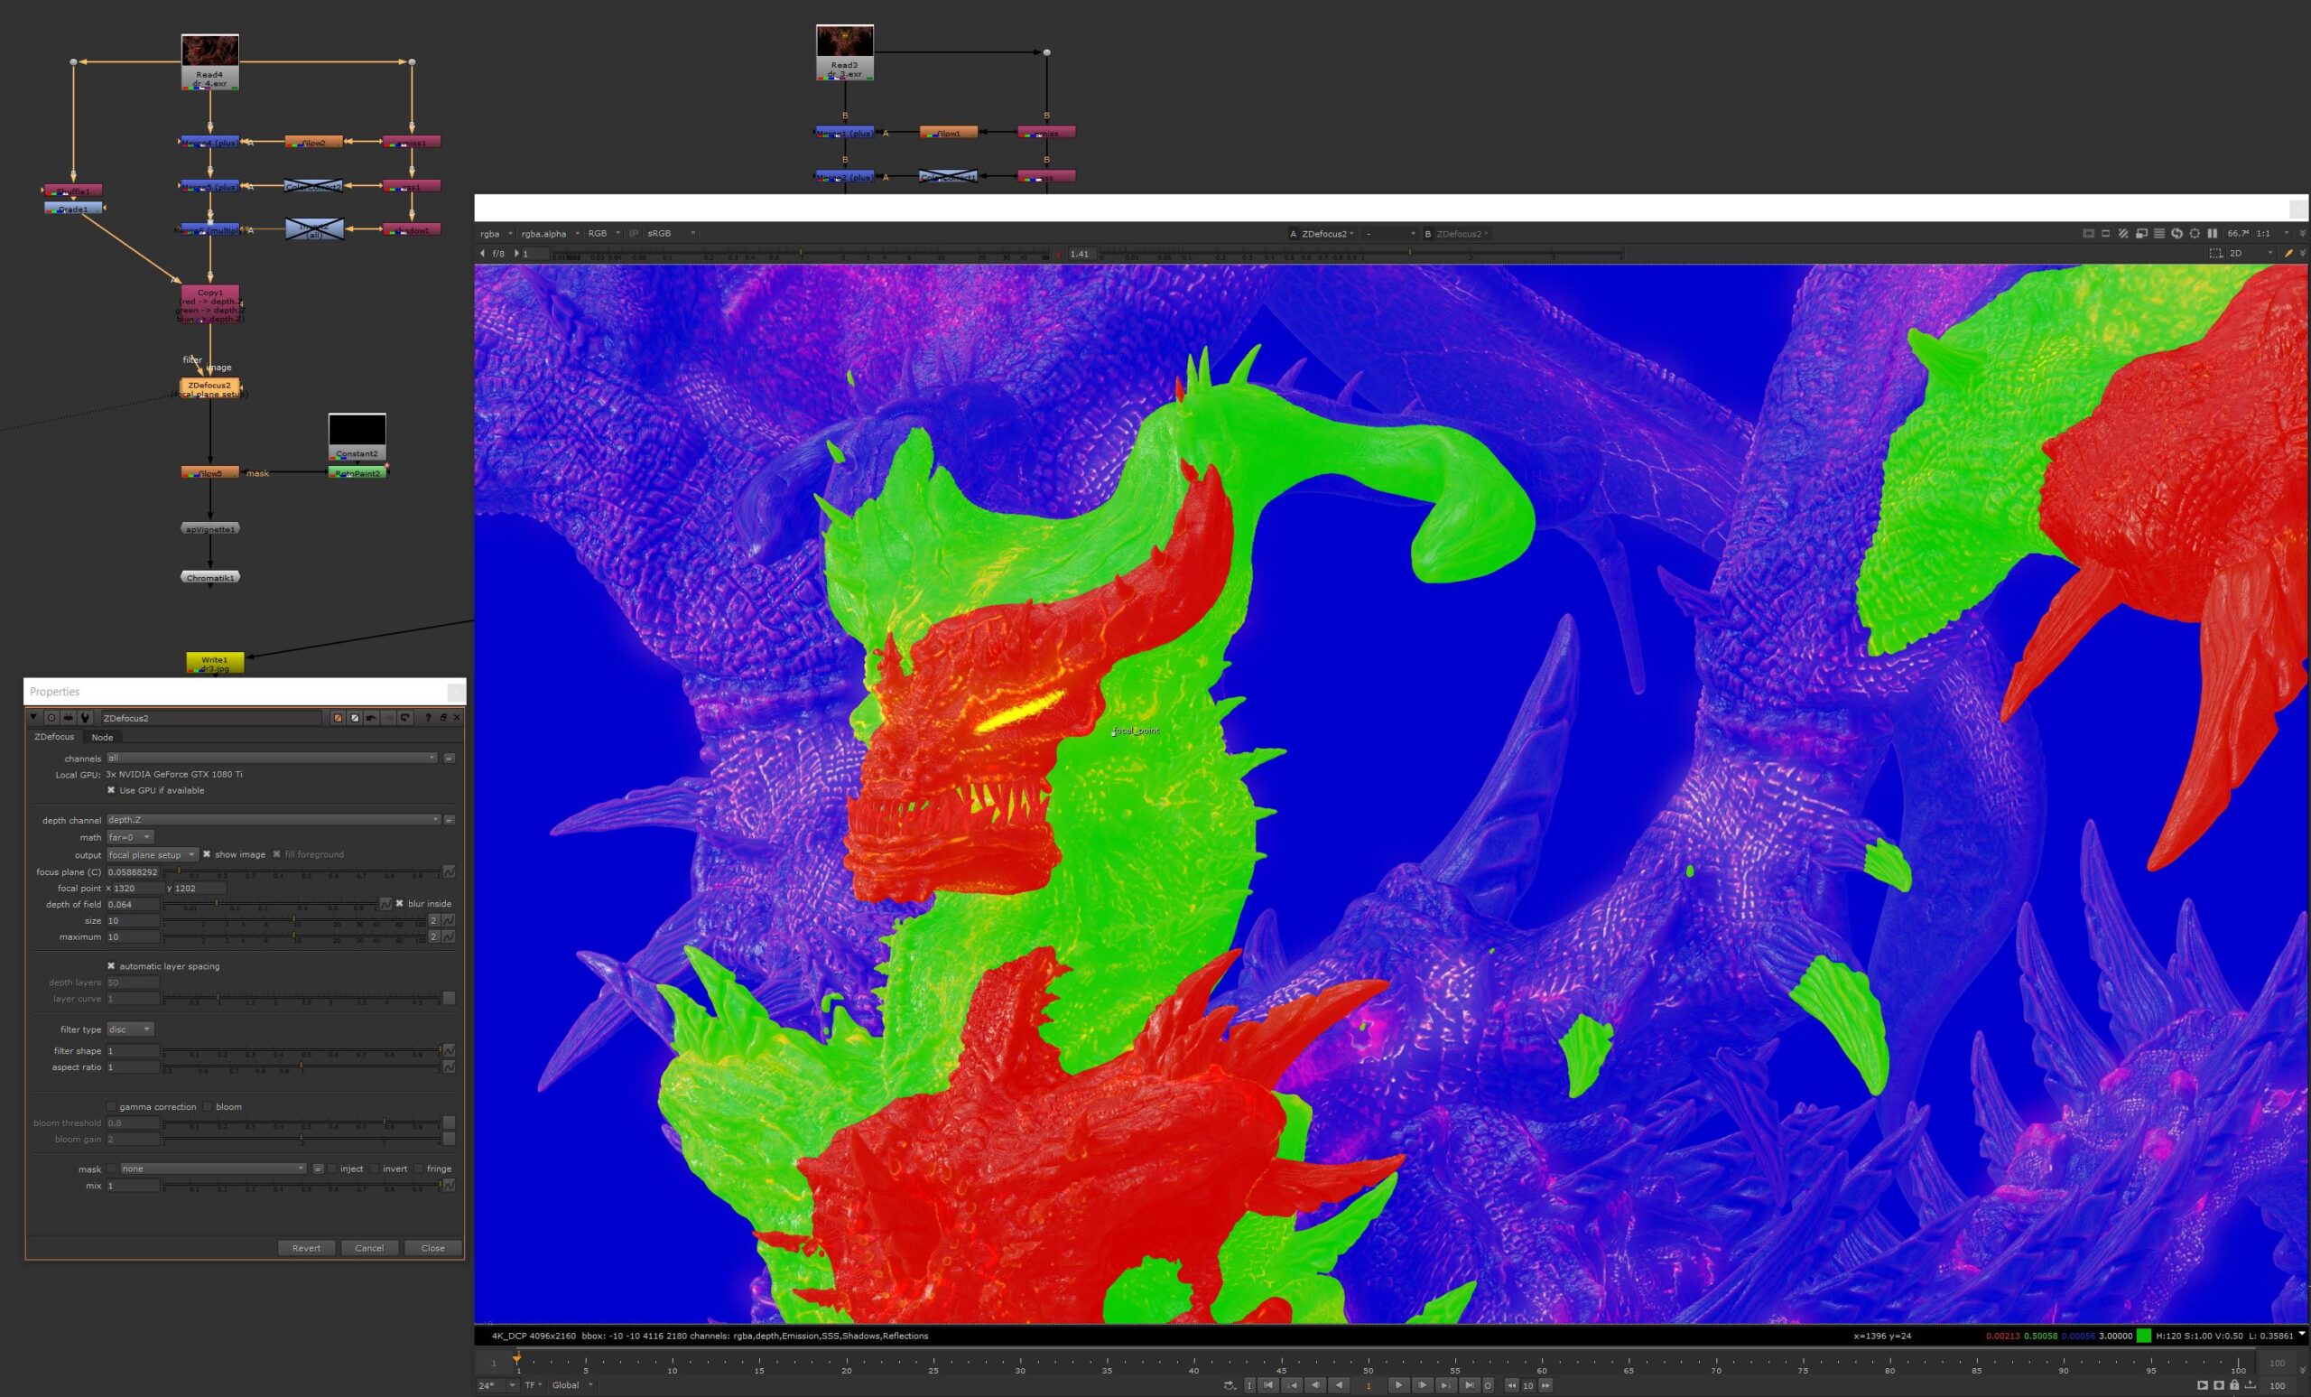2311x1397 pixels.
Task: Click the animation curve icon for filter shape
Action: (x=450, y=1050)
